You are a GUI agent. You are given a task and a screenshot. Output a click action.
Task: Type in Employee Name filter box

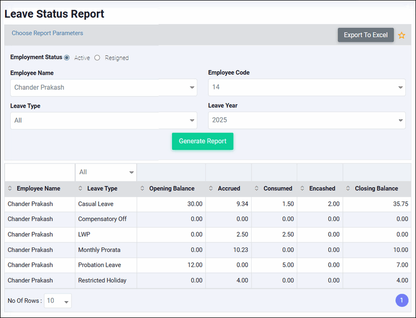click(40, 172)
